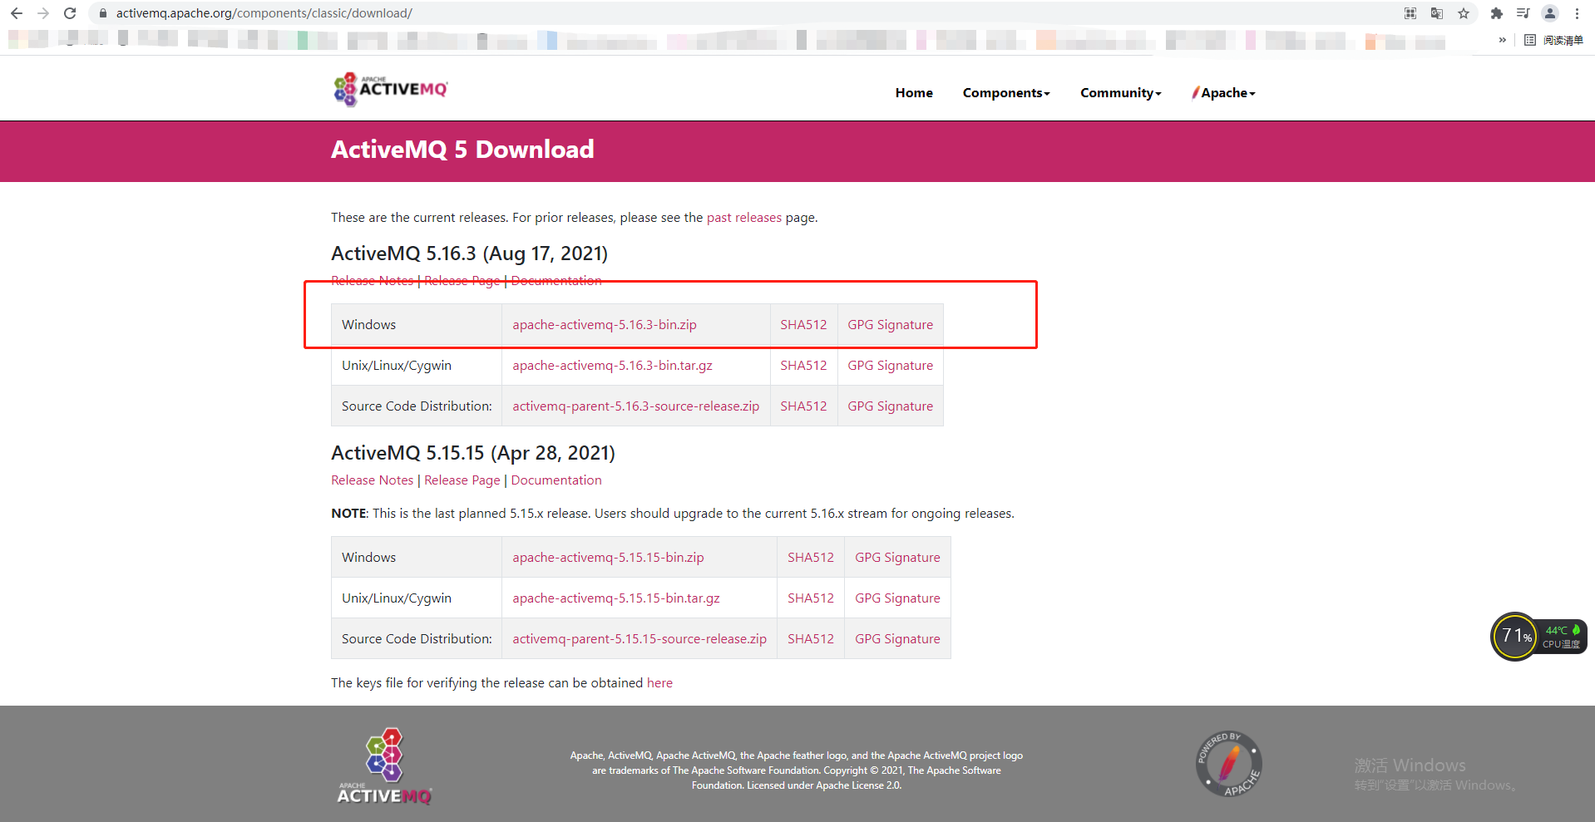Screen dimensions: 1595x822
Task: Open the media control music icon
Action: click(x=1523, y=13)
